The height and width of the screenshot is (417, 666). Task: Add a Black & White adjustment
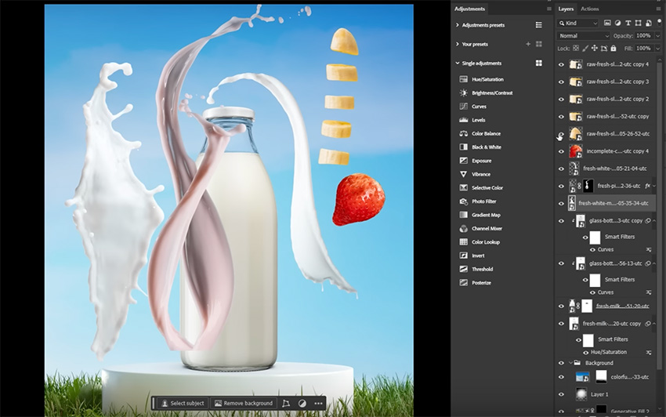(x=480, y=147)
